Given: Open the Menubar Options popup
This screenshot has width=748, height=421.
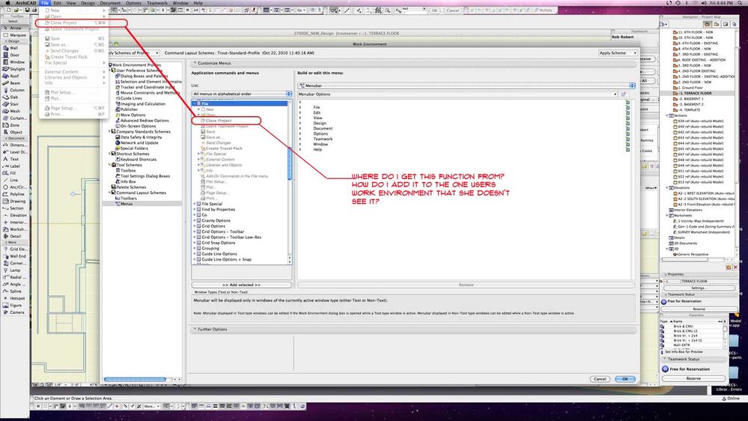Looking at the screenshot, I should (457, 94).
